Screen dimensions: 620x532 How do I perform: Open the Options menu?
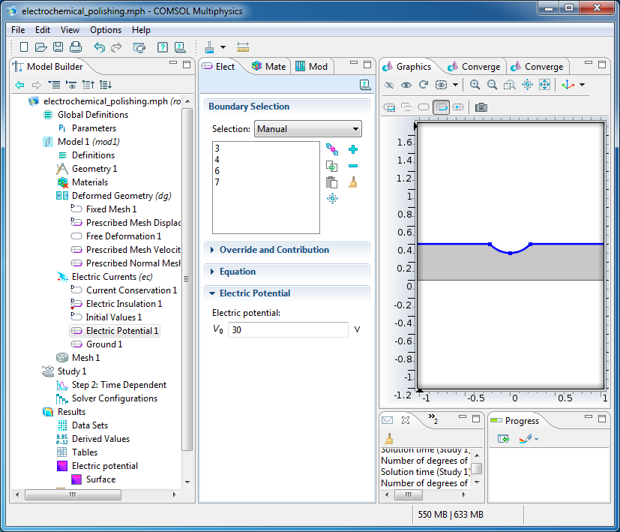click(x=106, y=30)
